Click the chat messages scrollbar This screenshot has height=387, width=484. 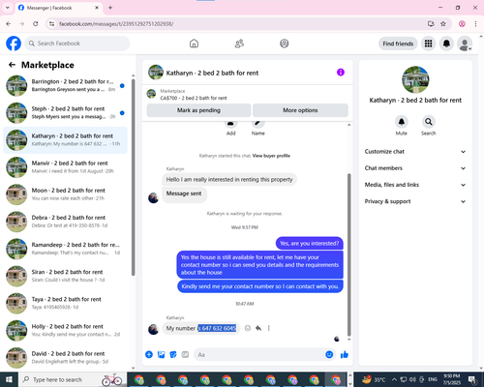pyautogui.click(x=348, y=254)
